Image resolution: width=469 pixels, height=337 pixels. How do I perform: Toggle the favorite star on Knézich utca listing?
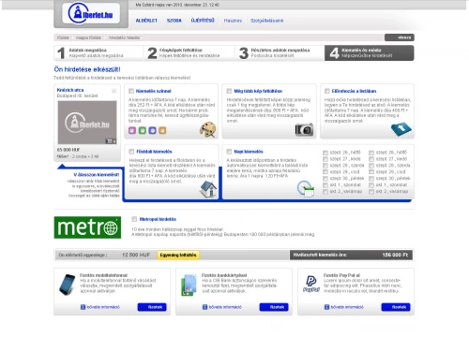pos(113,91)
